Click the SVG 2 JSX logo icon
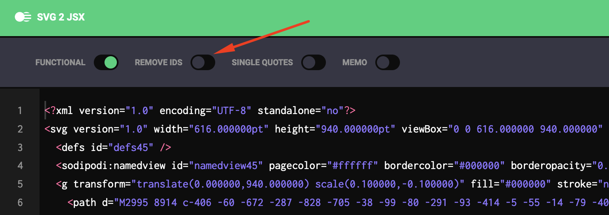This screenshot has height=215, width=609. 23,17
